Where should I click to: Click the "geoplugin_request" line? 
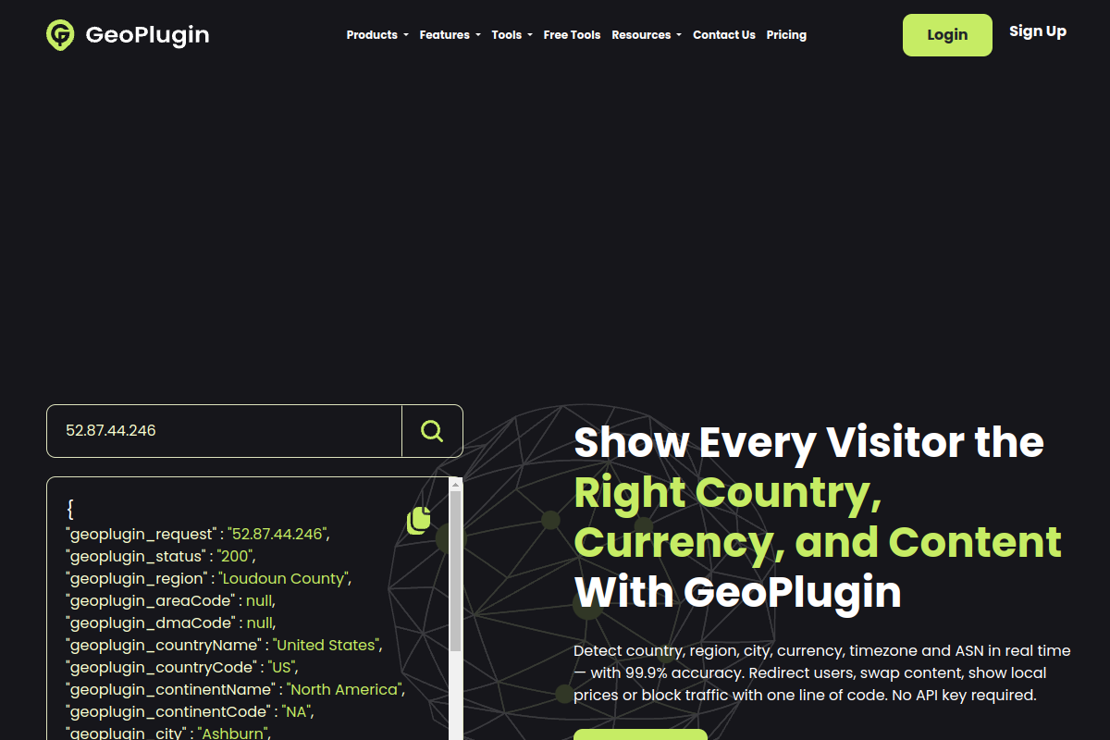click(x=197, y=535)
